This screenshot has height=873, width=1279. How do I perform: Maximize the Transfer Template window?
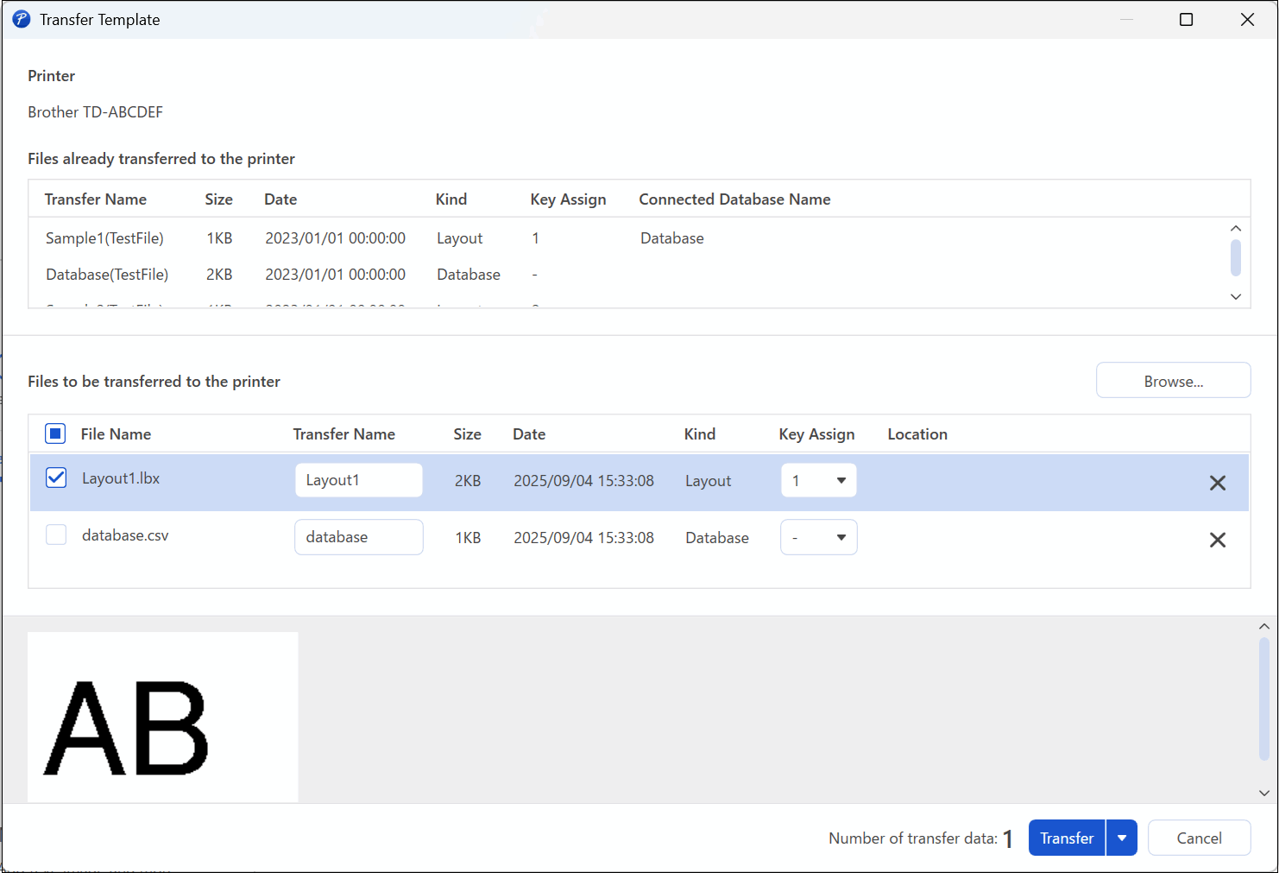coord(1186,19)
